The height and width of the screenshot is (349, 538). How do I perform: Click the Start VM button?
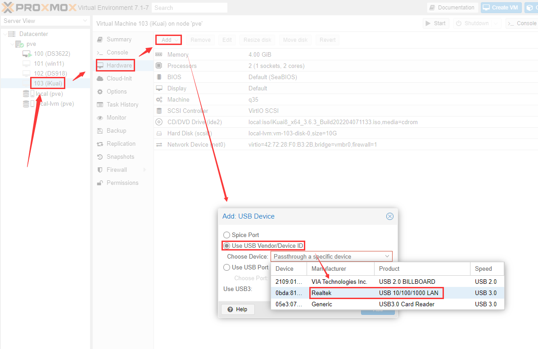click(x=436, y=23)
